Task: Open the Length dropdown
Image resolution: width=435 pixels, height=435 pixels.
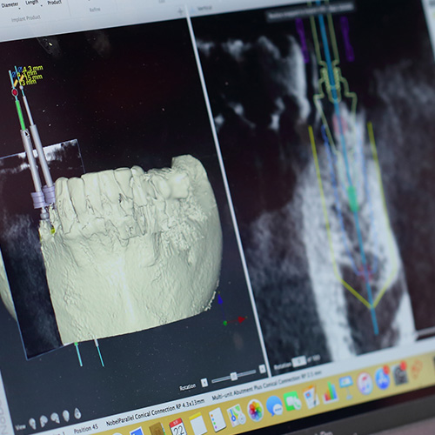Action: (32, 3)
